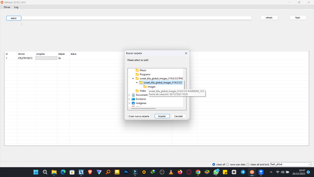Launch Microsoft Edge from taskbar
Image resolution: width=314 pixels, height=177 pixels.
63,172
